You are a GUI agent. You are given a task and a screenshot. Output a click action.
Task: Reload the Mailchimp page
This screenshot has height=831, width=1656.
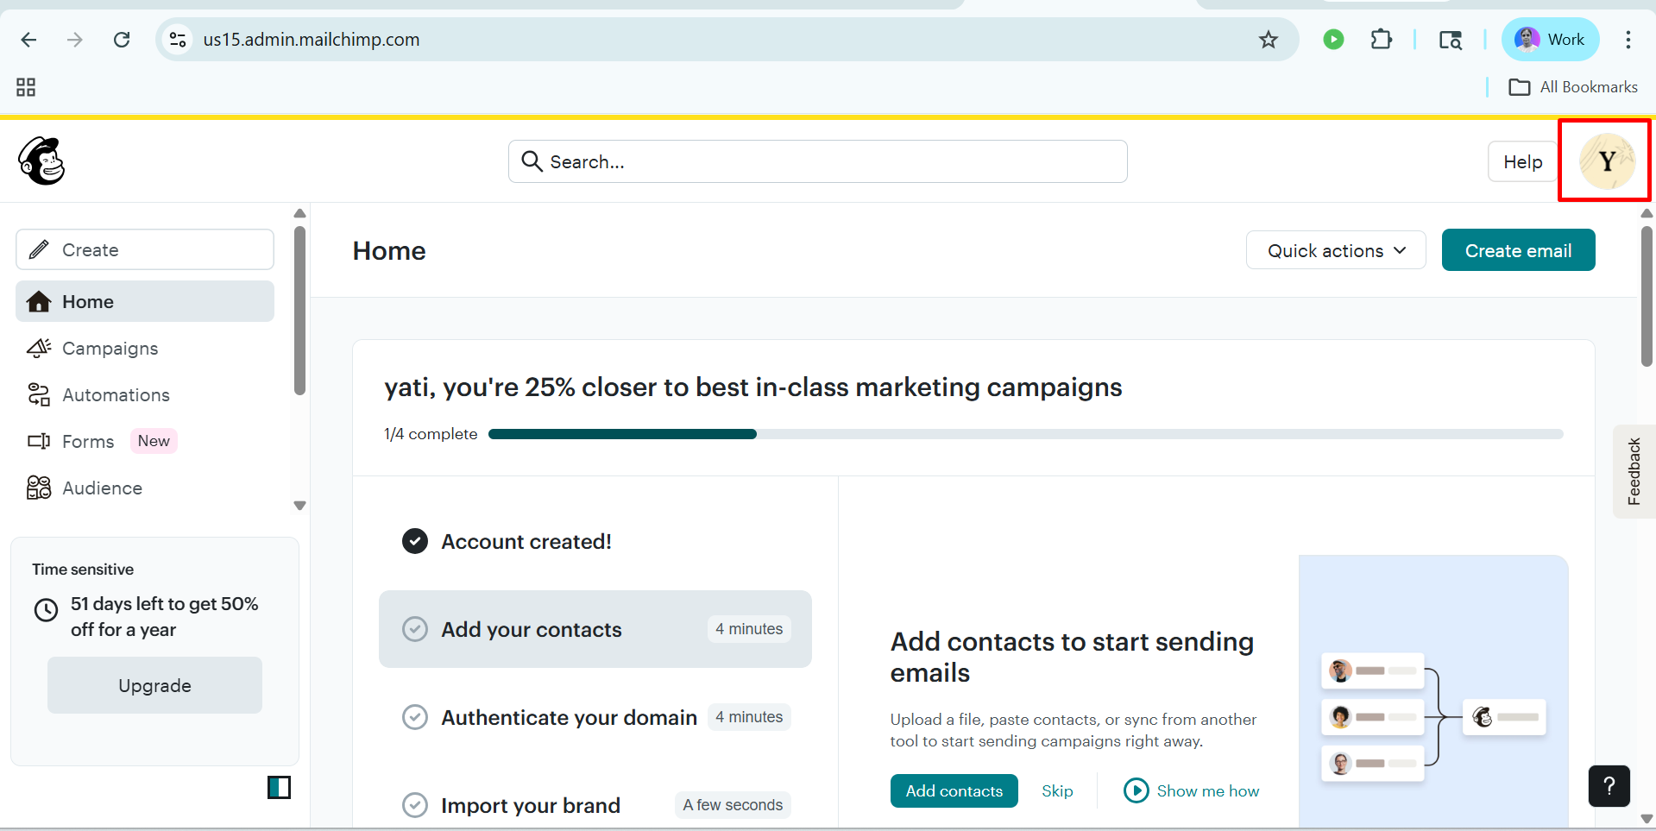pos(122,40)
